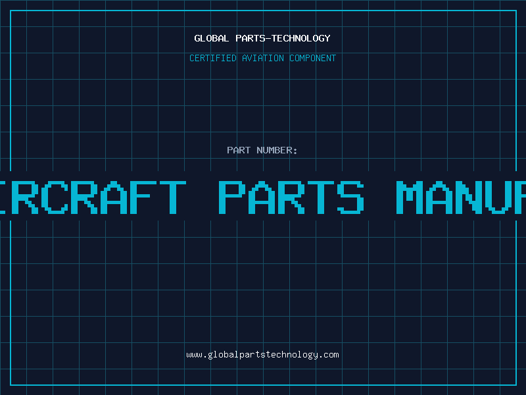Click the large cyan PARTS word
The image size is (526, 395).
coord(291,197)
